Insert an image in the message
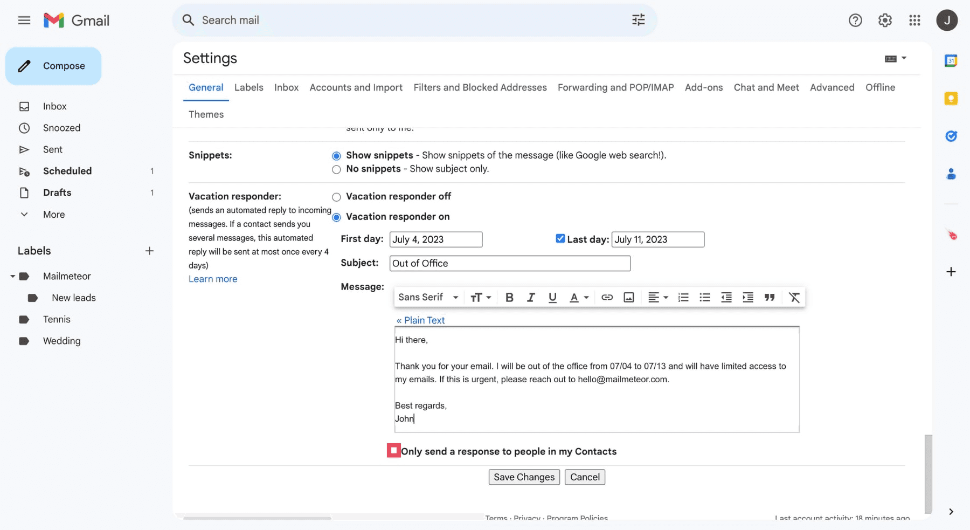 [628, 297]
